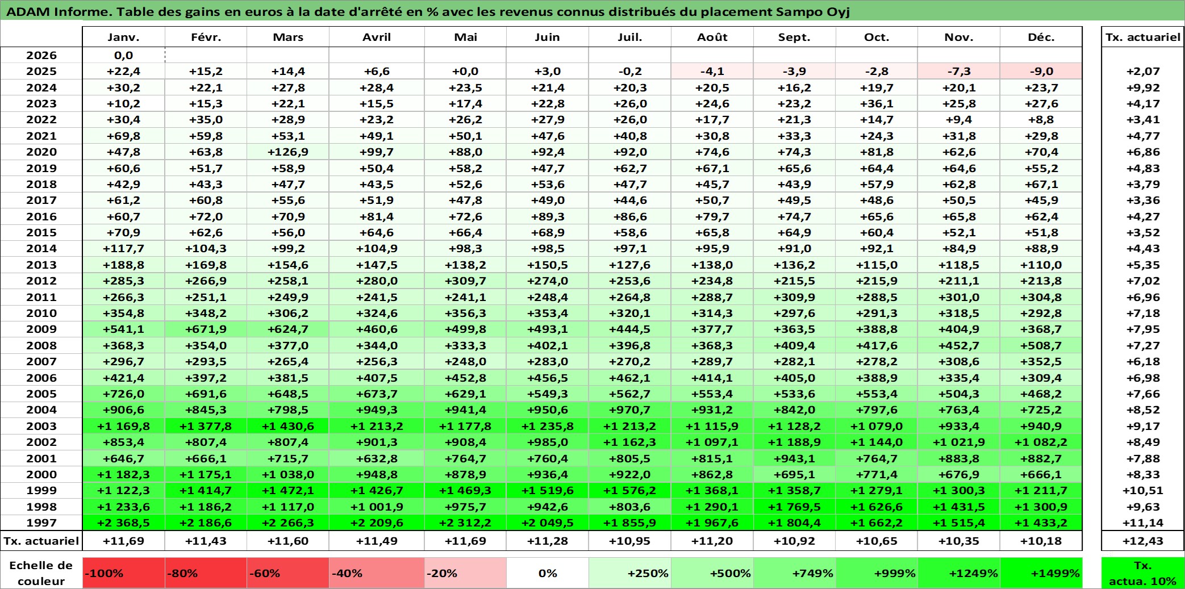Click the 2025 row label
The height and width of the screenshot is (589, 1185).
tap(41, 71)
